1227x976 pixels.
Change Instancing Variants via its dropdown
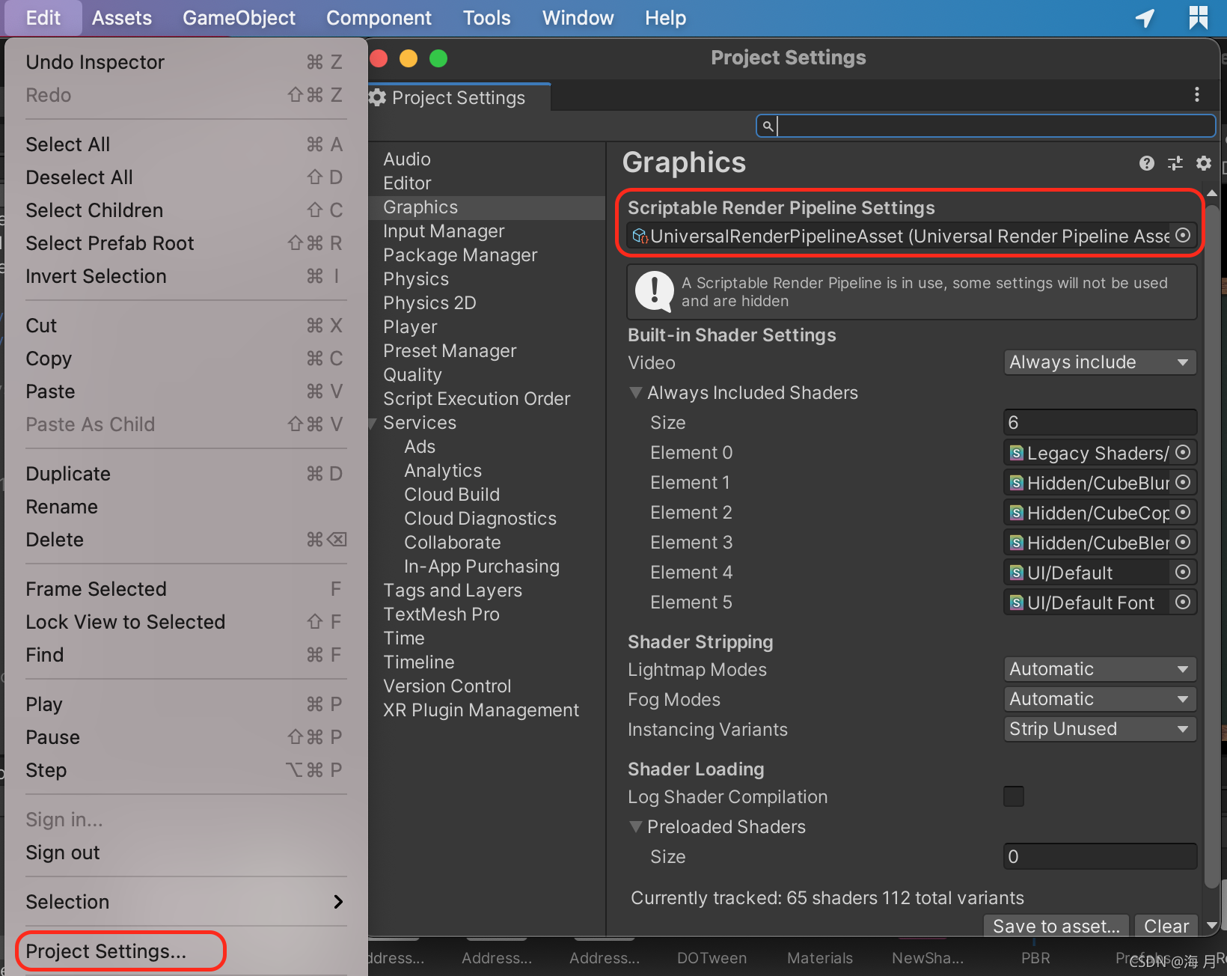(x=1099, y=728)
